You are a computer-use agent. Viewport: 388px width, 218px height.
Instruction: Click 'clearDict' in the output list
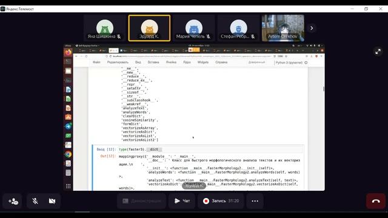click(x=133, y=116)
